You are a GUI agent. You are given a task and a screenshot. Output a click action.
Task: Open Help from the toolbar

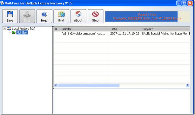[44, 16]
